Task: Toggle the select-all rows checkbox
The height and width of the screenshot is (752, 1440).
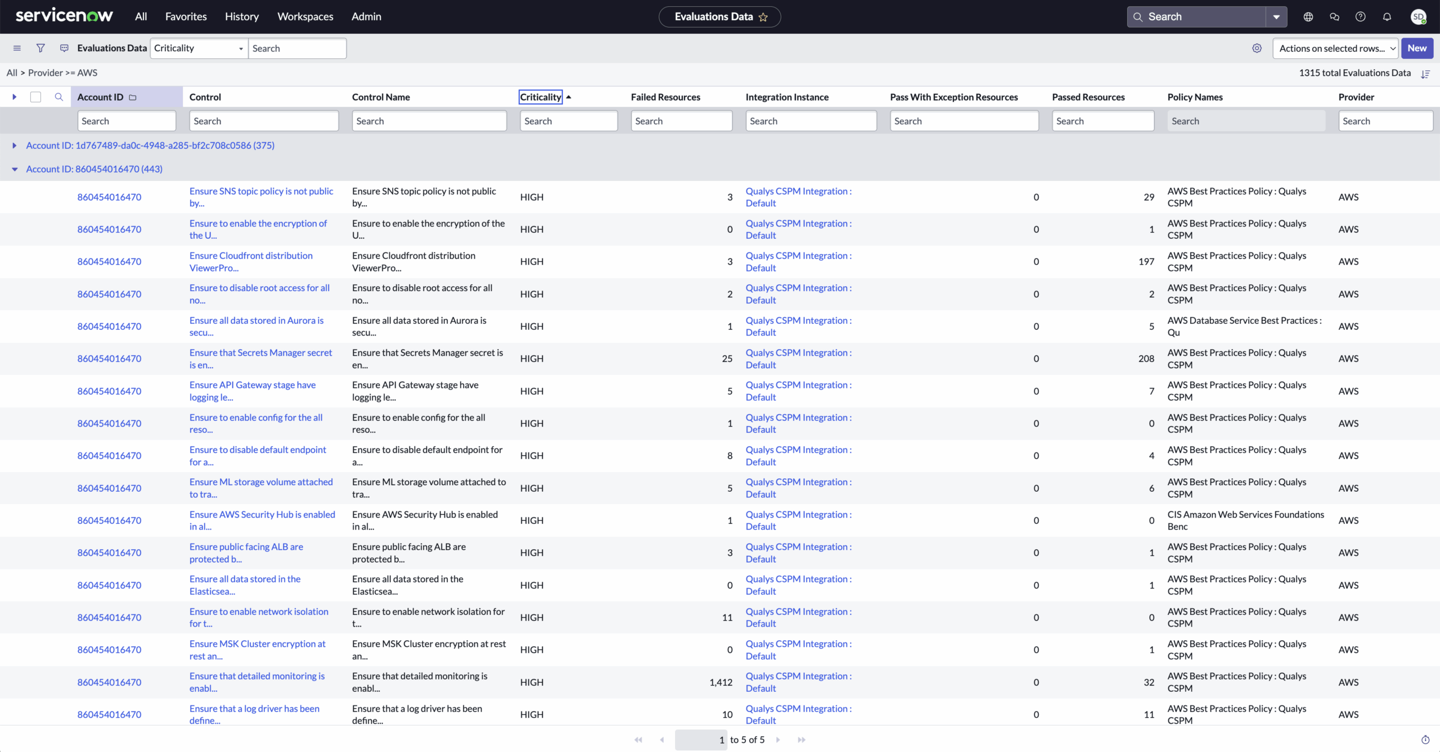Action: click(35, 97)
